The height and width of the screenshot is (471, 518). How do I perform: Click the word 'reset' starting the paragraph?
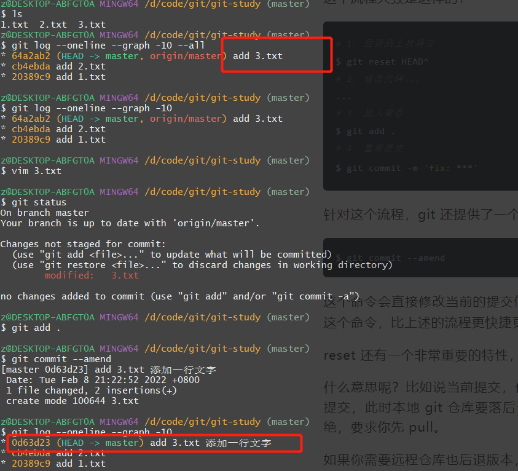point(340,355)
